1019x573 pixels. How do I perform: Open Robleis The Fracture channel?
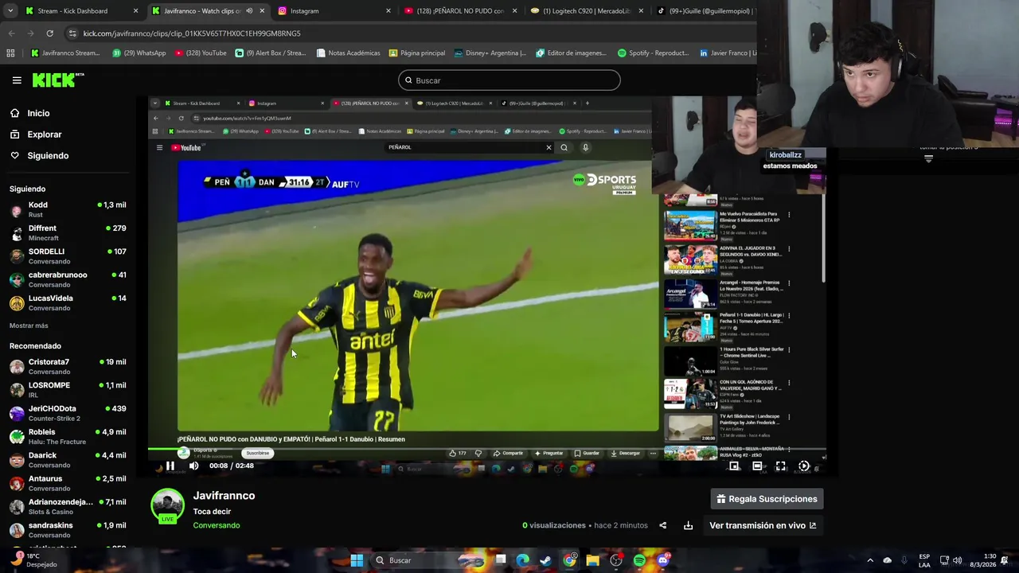pyautogui.click(x=68, y=436)
